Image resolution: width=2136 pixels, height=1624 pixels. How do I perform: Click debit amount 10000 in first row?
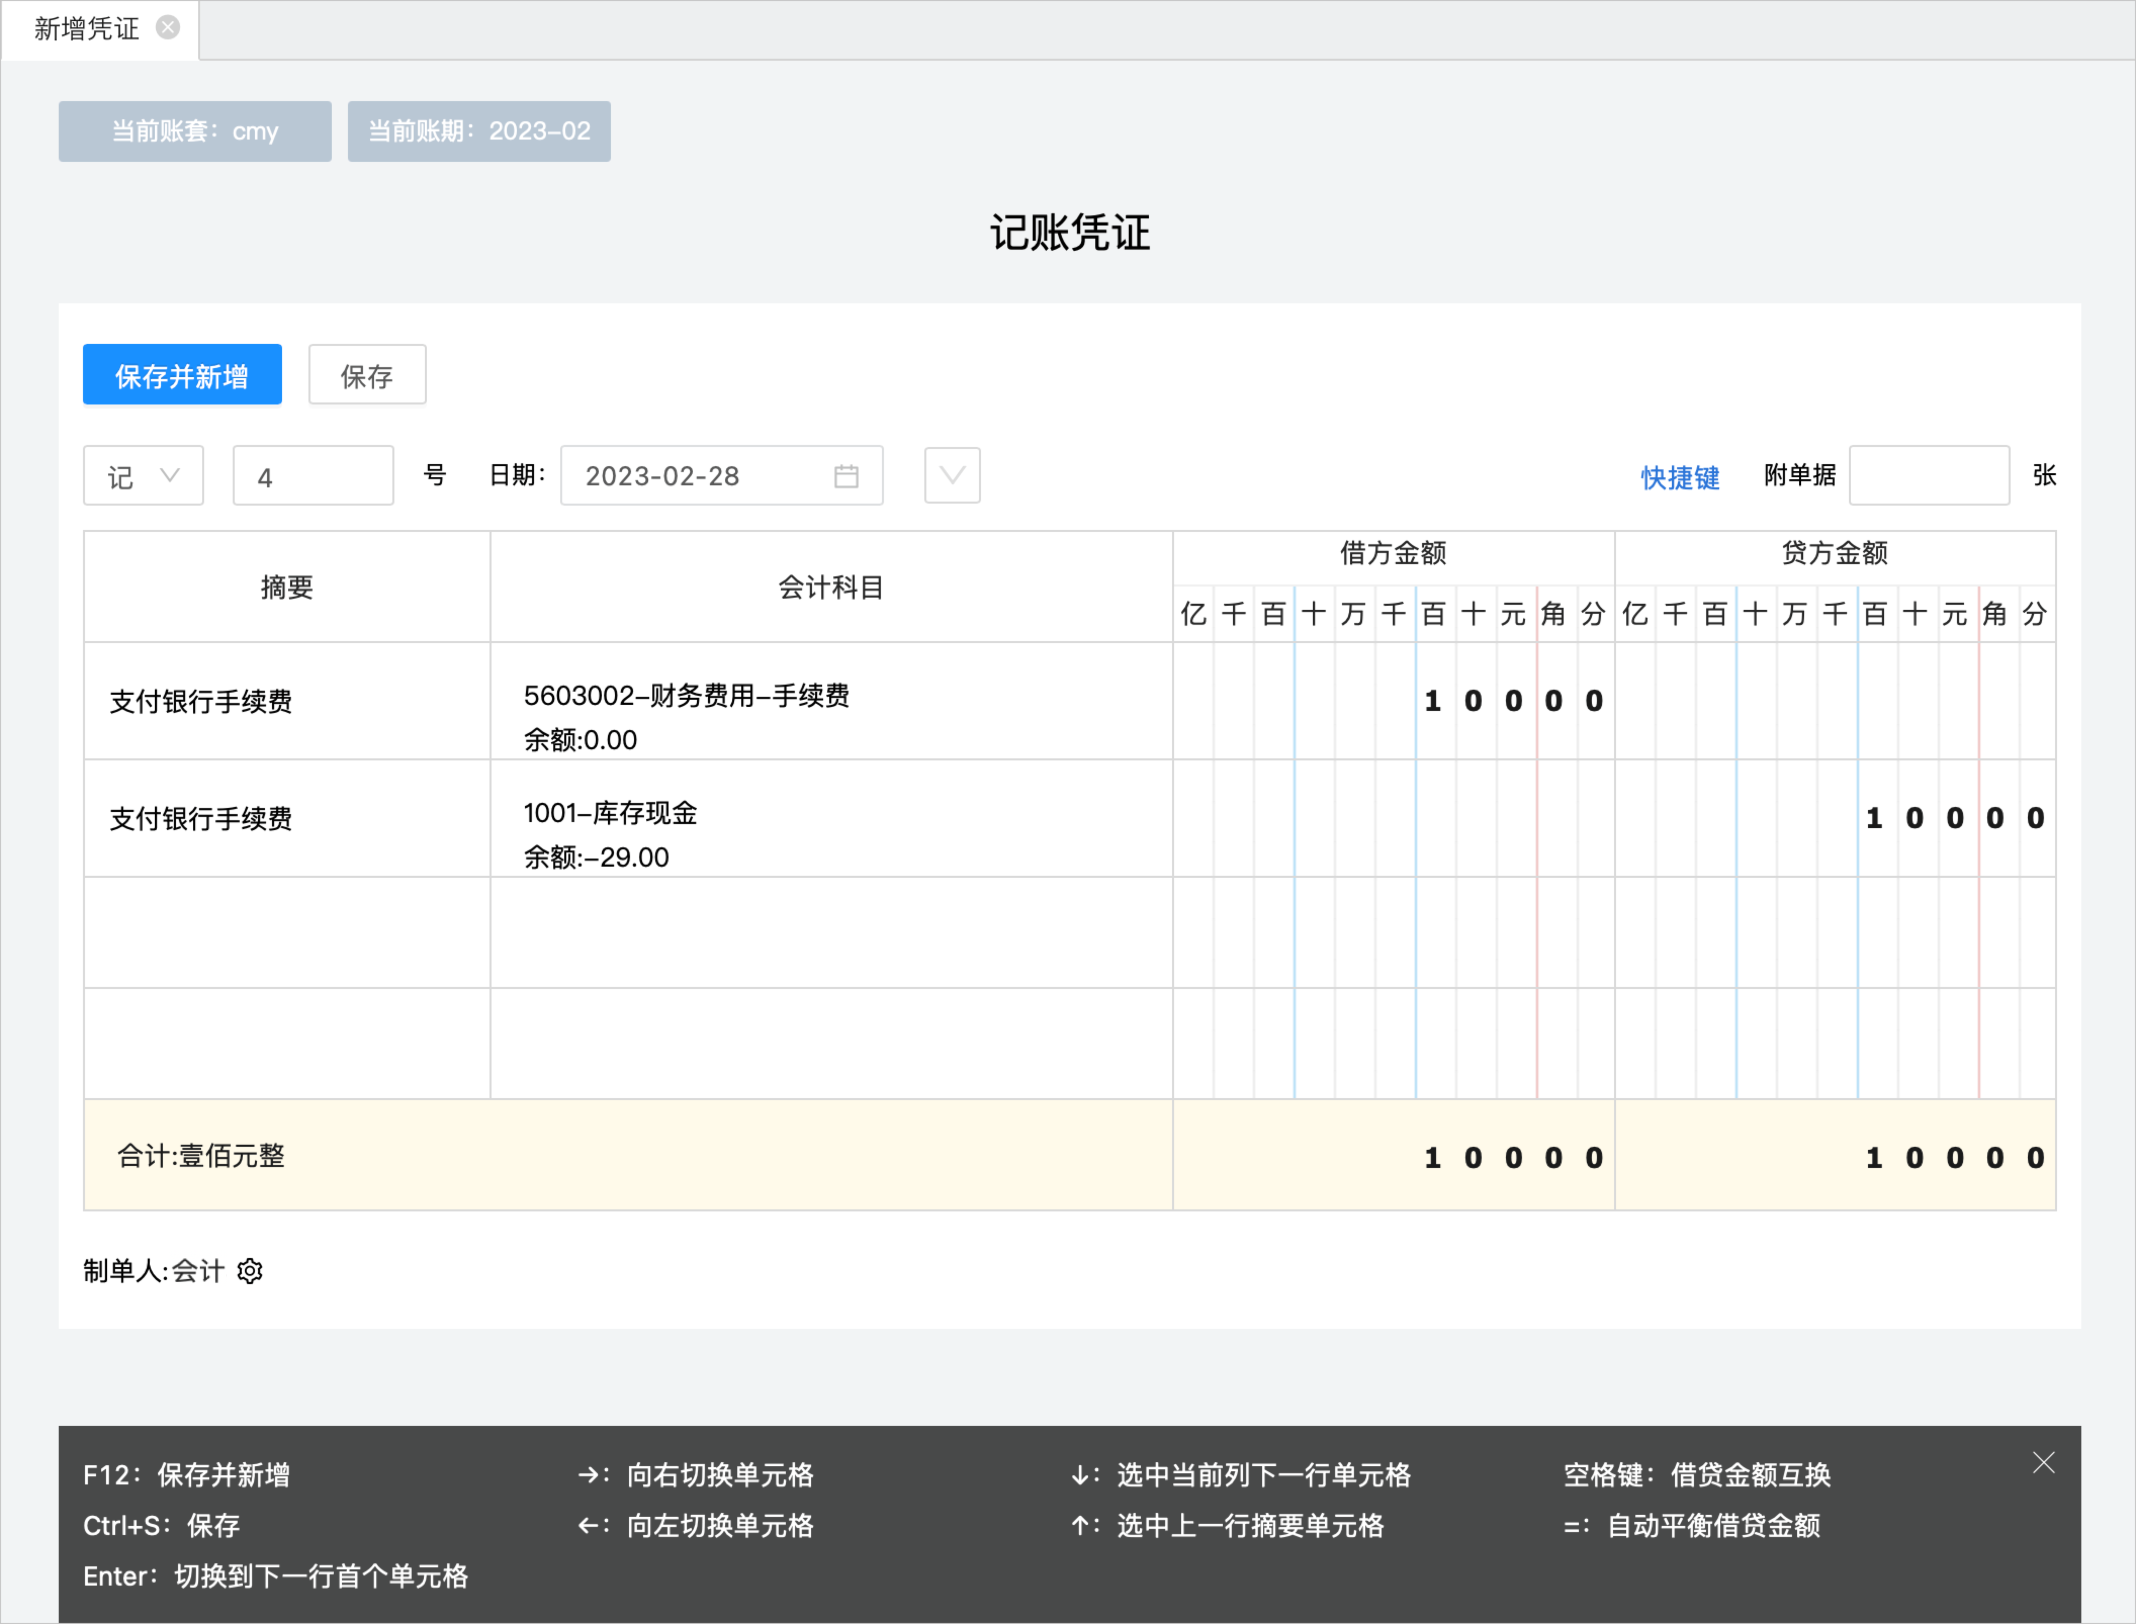click(x=1393, y=701)
